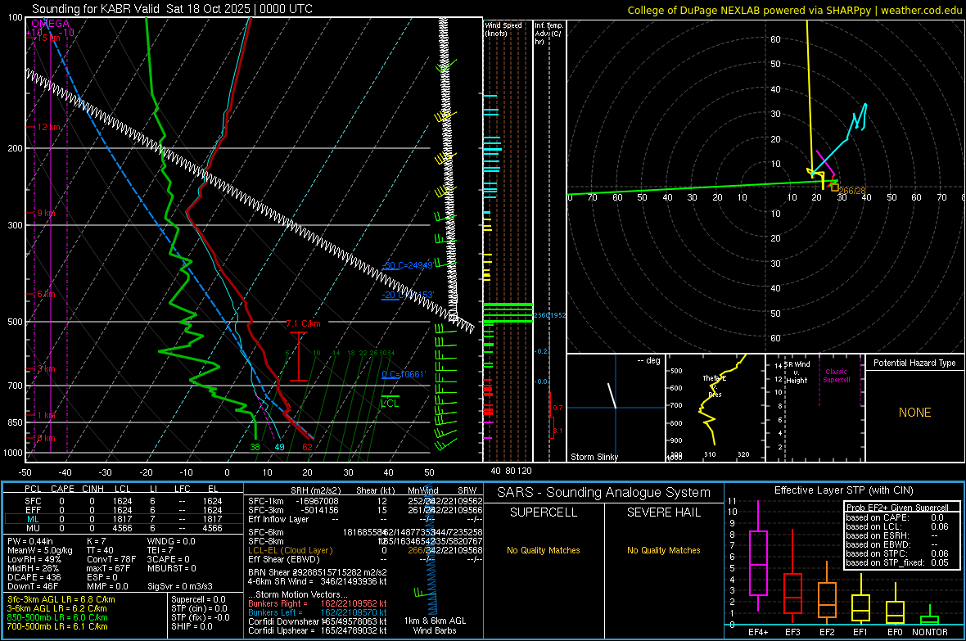The image size is (966, 641).
Task: Click 'No Quality Matches' under SEVERE HAIL
Action: click(x=663, y=550)
